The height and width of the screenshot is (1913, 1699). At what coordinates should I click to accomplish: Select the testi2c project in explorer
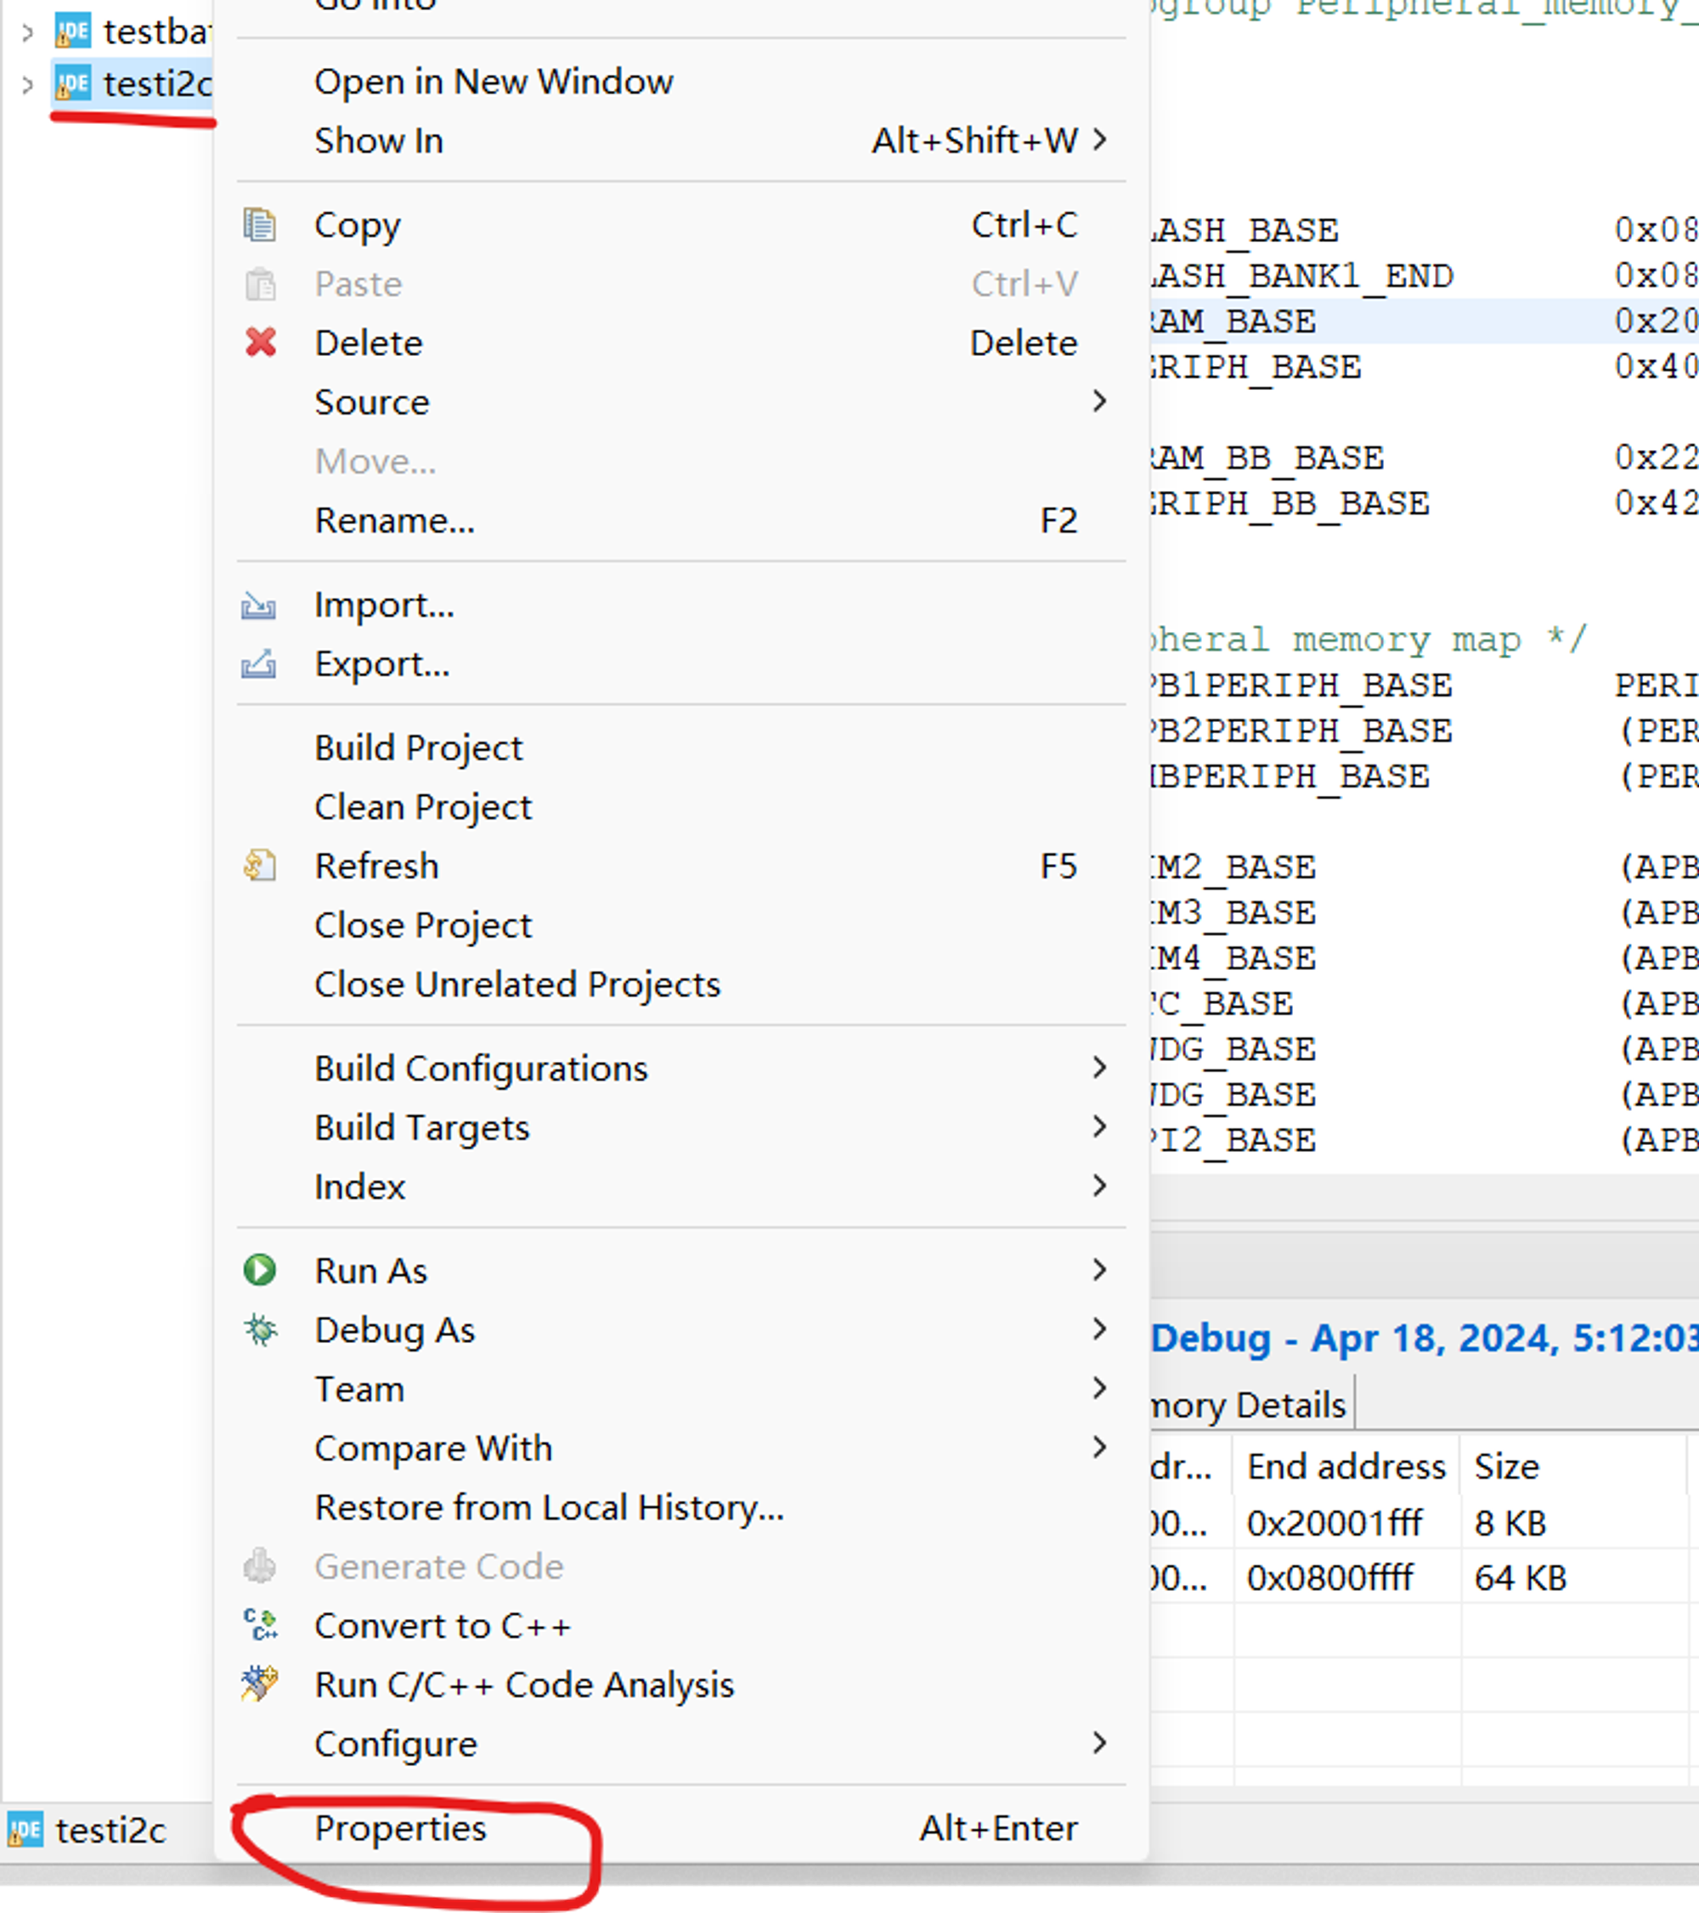[155, 85]
